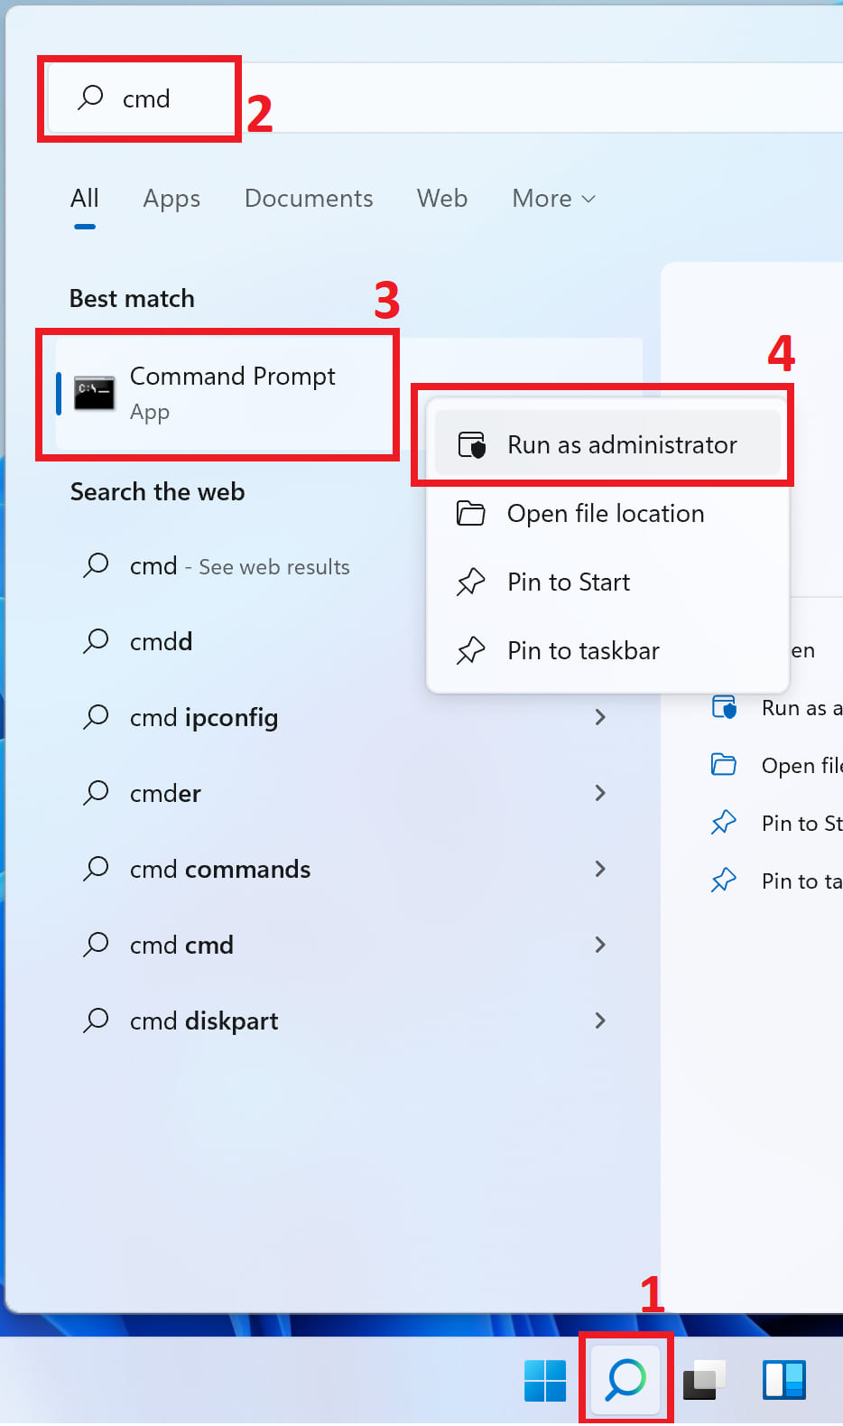Choose Pin to taskbar from the context menu

pyautogui.click(x=583, y=651)
